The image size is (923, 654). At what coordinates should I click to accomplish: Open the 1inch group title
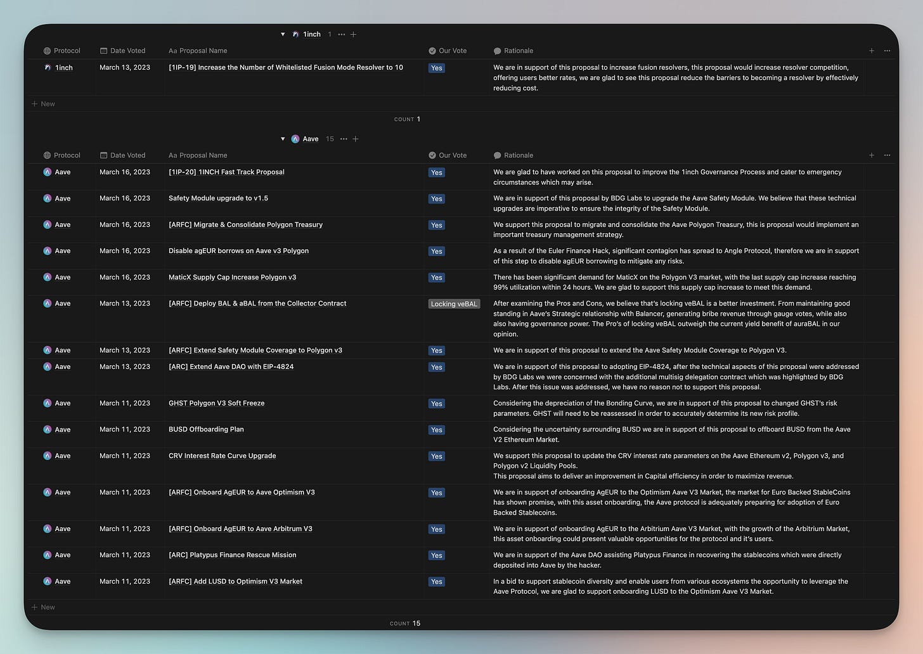(x=312, y=34)
